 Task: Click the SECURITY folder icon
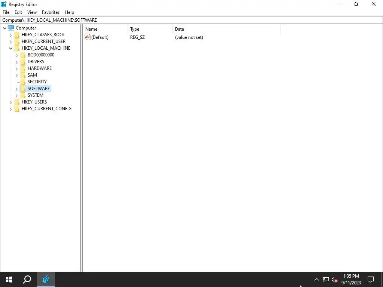click(23, 81)
